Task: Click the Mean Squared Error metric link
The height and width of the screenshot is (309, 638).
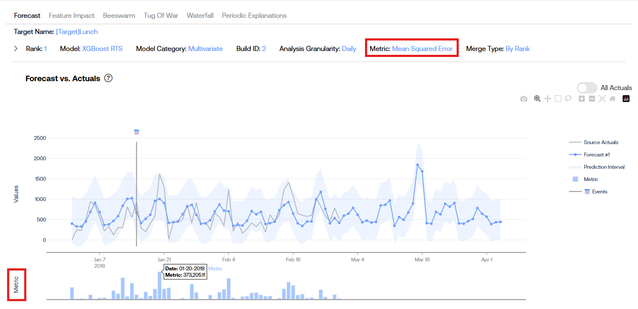Action: pyautogui.click(x=422, y=49)
